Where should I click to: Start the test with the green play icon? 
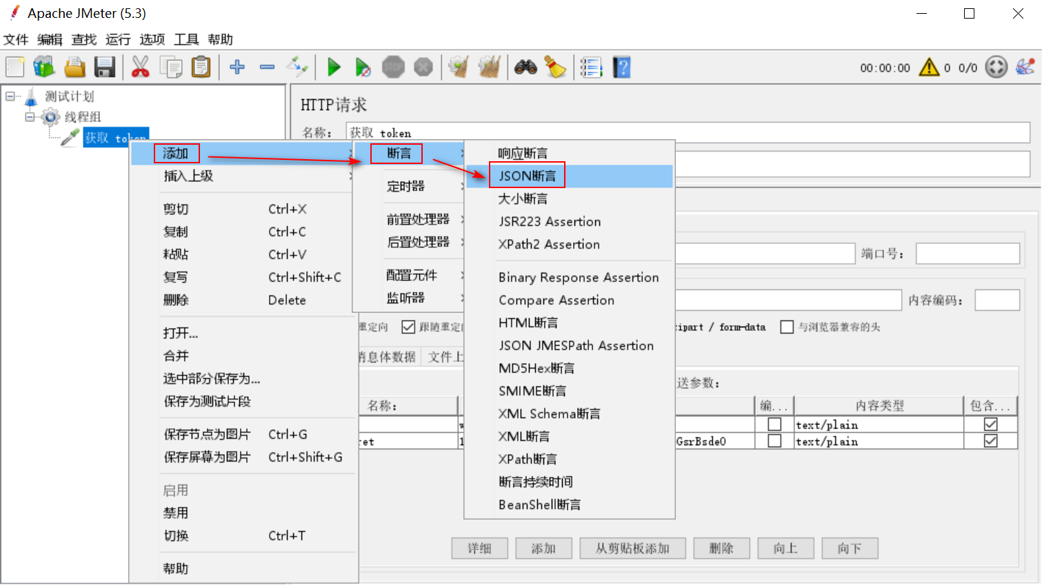tap(334, 67)
